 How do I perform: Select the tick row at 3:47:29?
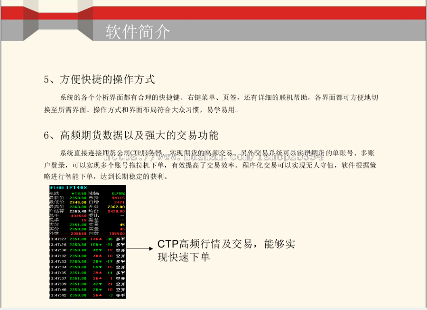coord(87,245)
